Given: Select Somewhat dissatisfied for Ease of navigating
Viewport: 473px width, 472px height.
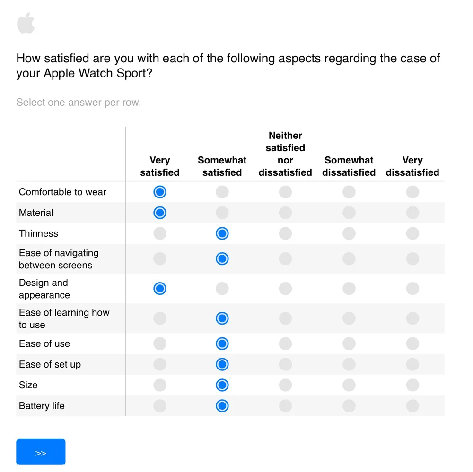Looking at the screenshot, I should click(349, 258).
